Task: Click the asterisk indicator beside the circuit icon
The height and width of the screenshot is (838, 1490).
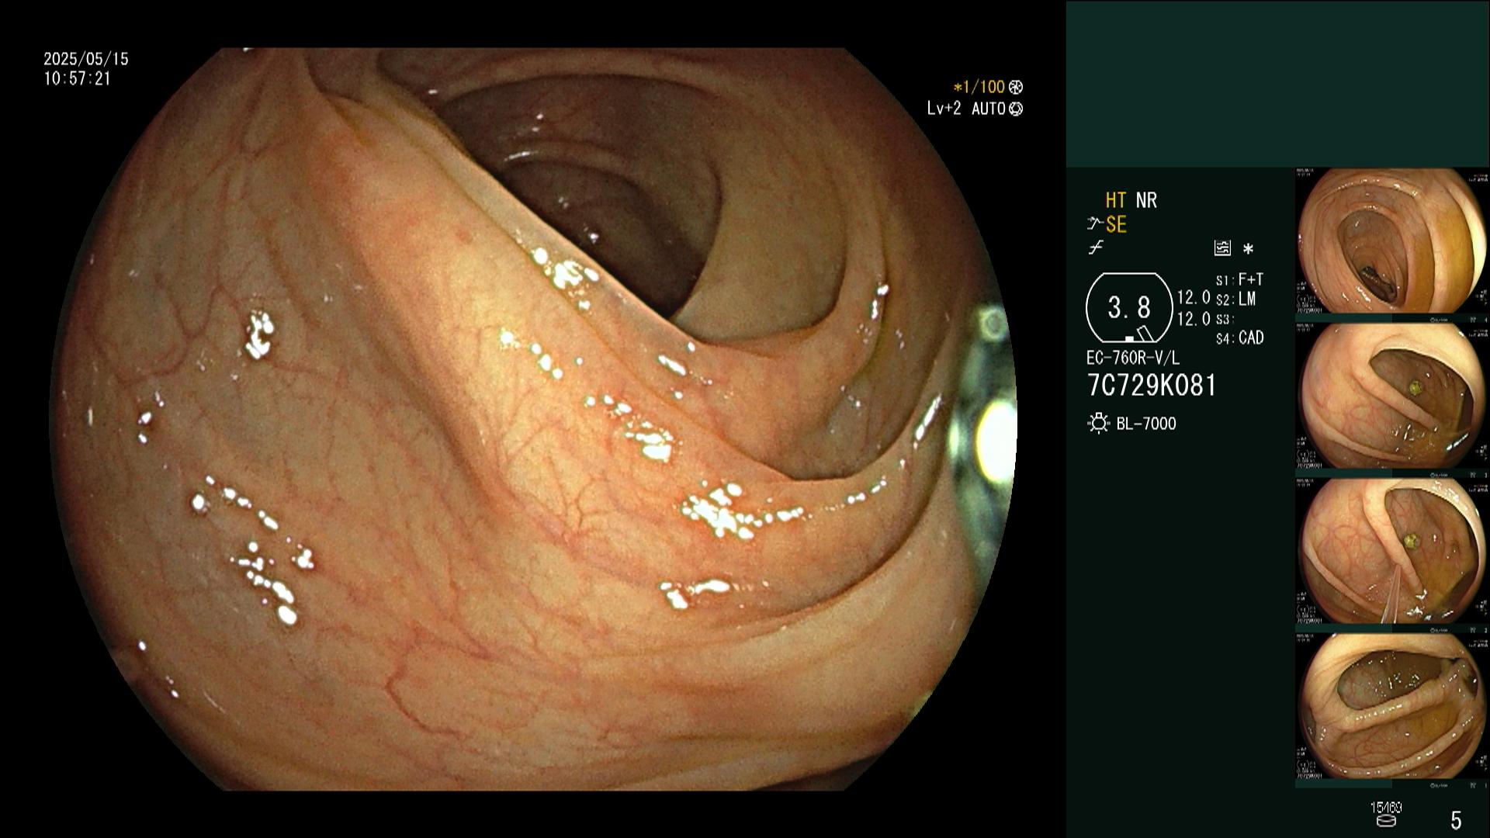Action: (1248, 249)
